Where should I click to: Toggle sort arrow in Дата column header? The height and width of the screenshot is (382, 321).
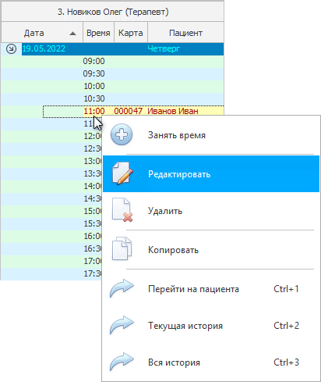[73, 34]
